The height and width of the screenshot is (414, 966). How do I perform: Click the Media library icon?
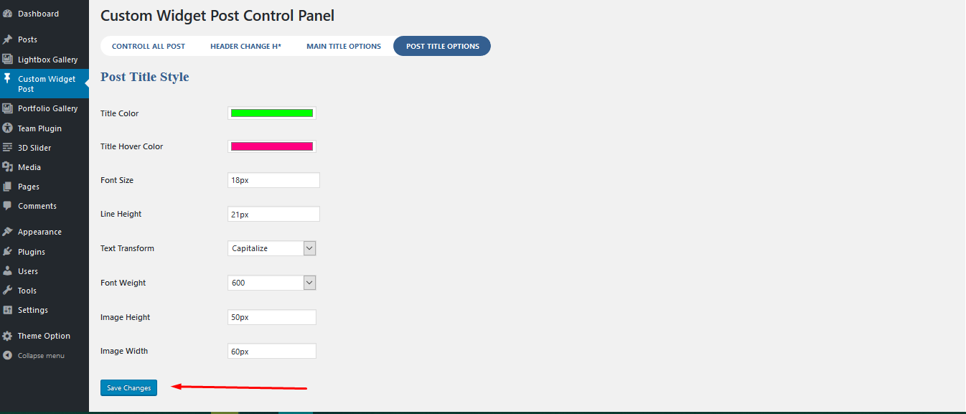click(x=7, y=167)
